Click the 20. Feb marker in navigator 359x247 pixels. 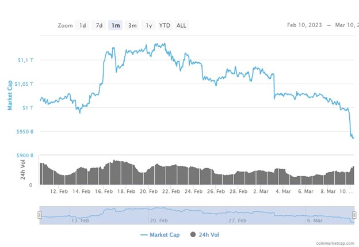[x=159, y=221]
